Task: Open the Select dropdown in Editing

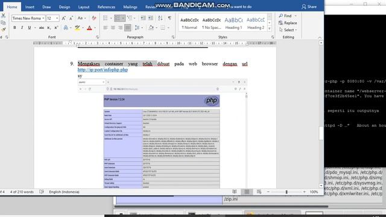Action: [288, 30]
